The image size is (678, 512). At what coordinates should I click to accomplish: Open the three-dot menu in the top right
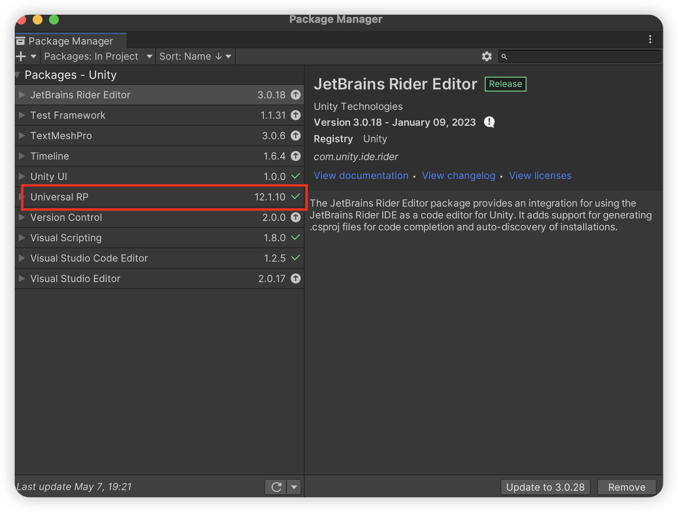650,39
